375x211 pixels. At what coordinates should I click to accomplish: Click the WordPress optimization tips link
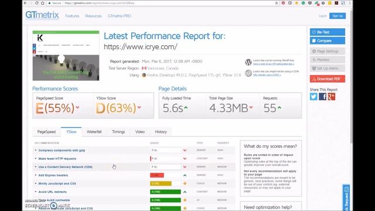(x=274, y=64)
